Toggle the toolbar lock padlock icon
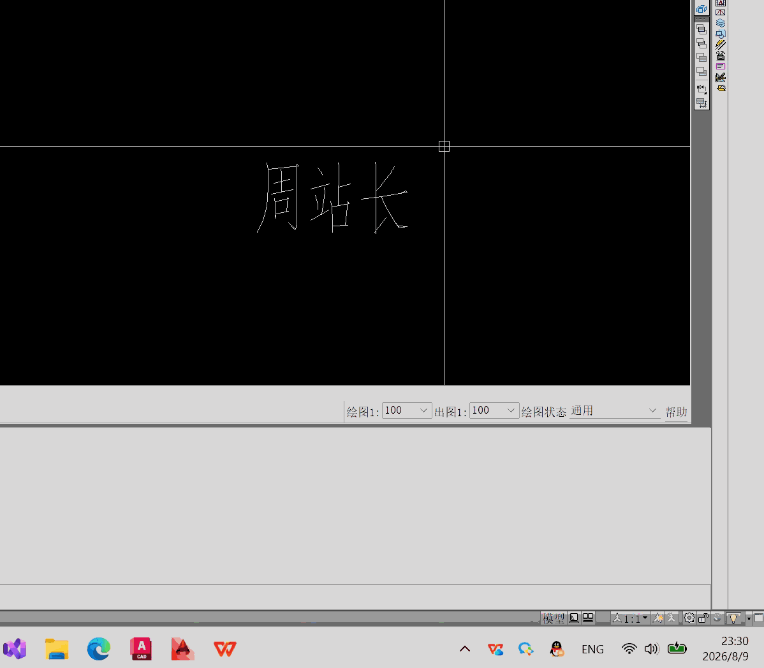The image size is (764, 668). pos(703,618)
